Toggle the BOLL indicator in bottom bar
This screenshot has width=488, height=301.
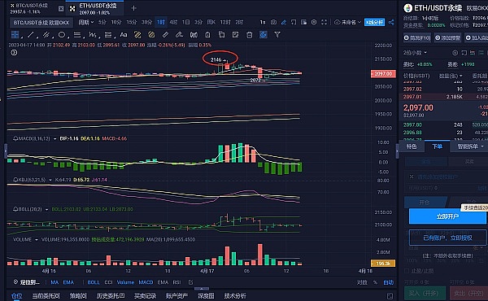click(x=94, y=282)
